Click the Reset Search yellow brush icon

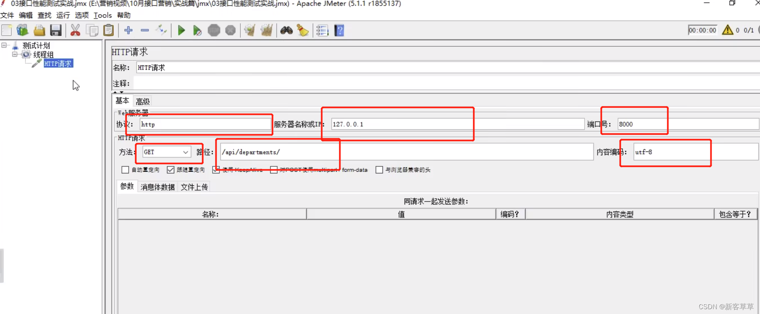pos(303,30)
